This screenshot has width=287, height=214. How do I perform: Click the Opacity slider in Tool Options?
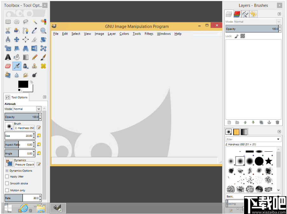click(x=21, y=117)
